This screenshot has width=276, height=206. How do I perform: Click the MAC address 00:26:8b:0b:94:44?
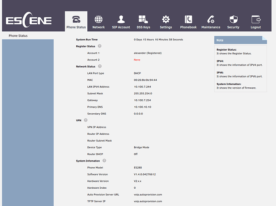point(145,80)
